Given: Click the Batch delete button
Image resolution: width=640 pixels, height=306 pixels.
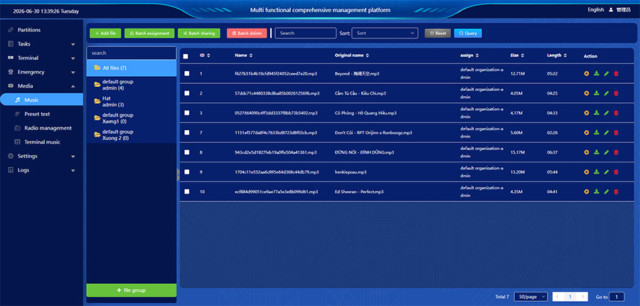Looking at the screenshot, I should (x=247, y=33).
